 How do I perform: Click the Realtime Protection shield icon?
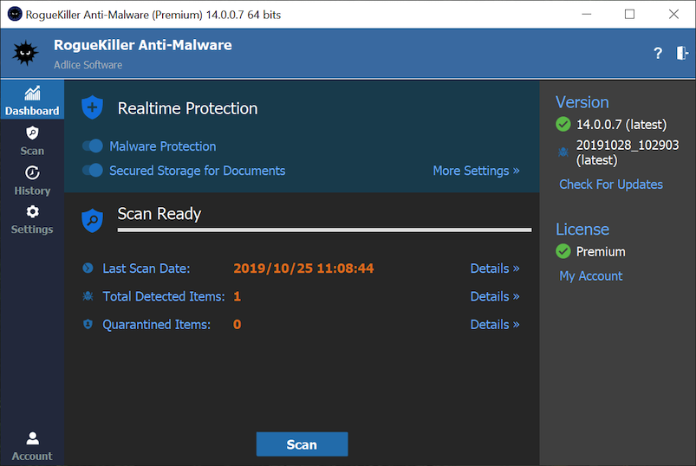[92, 108]
